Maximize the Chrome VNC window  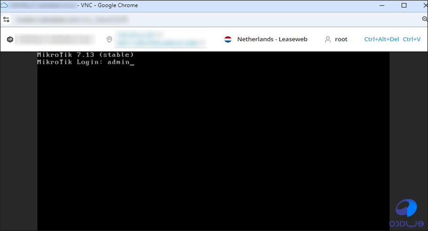point(404,6)
